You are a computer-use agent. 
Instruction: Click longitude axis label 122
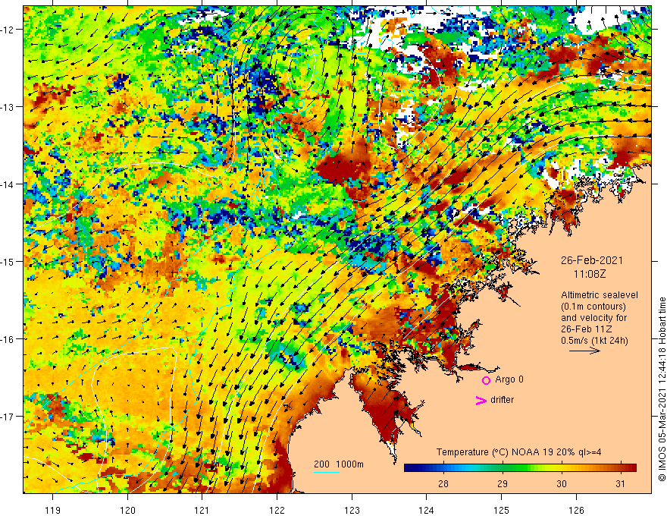[x=277, y=510]
